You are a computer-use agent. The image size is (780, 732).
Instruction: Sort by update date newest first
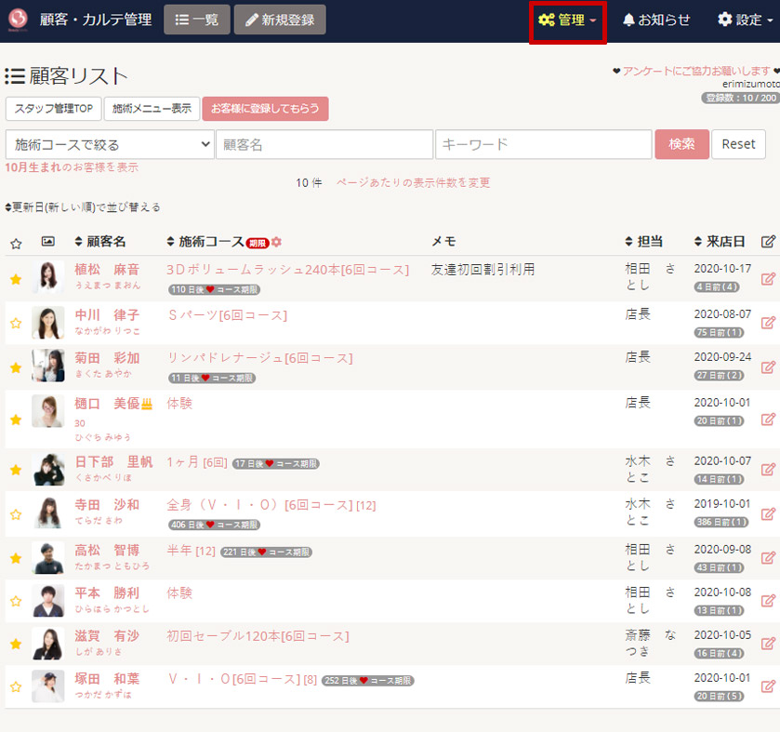point(83,207)
